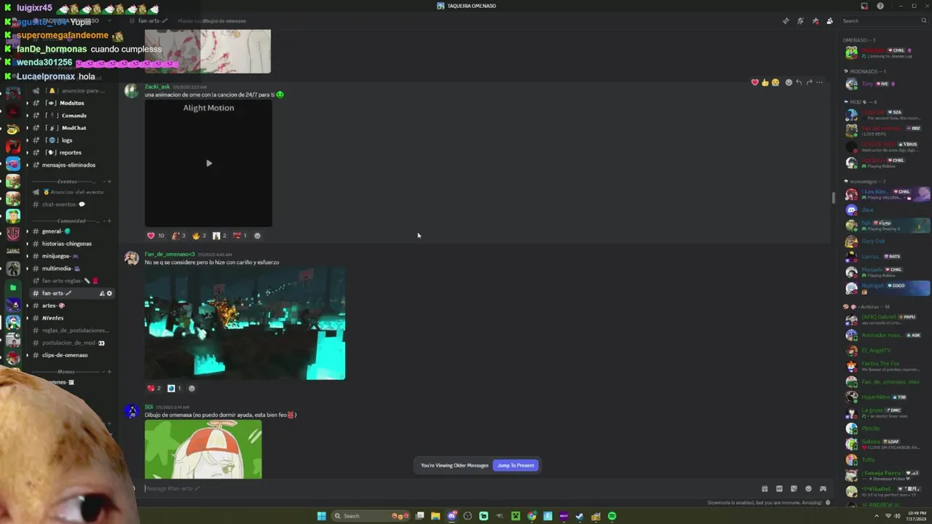Open add reaction emoji picker on hovered message

(x=789, y=82)
